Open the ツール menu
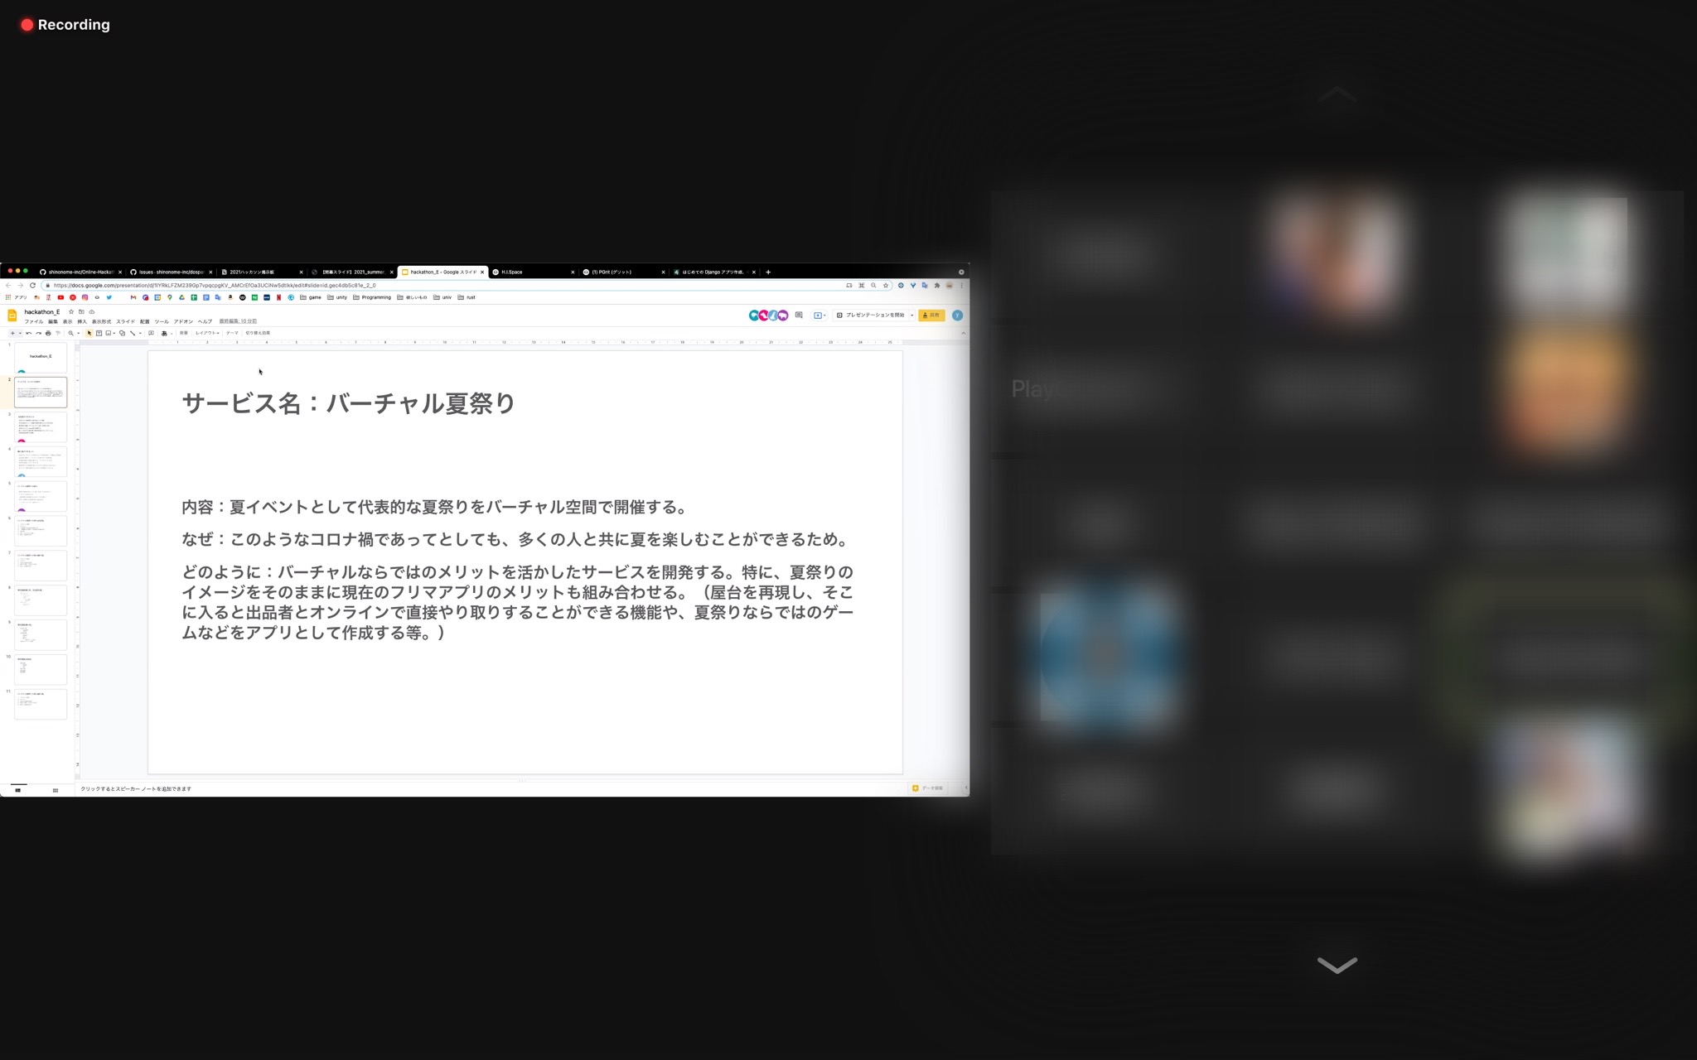This screenshot has width=1697, height=1060. point(162,321)
